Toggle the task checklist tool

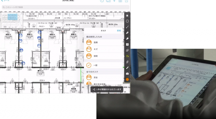click(127, 56)
